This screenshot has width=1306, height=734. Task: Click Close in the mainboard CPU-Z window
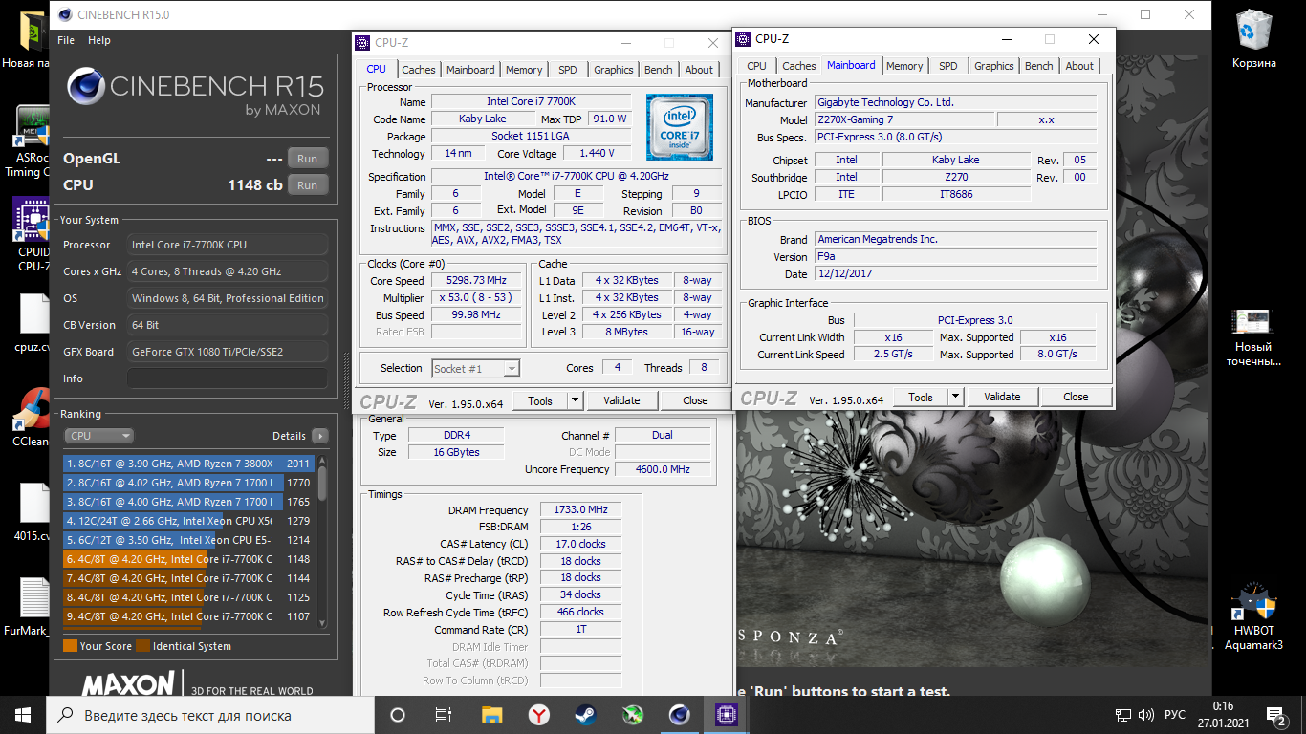[x=1076, y=397]
